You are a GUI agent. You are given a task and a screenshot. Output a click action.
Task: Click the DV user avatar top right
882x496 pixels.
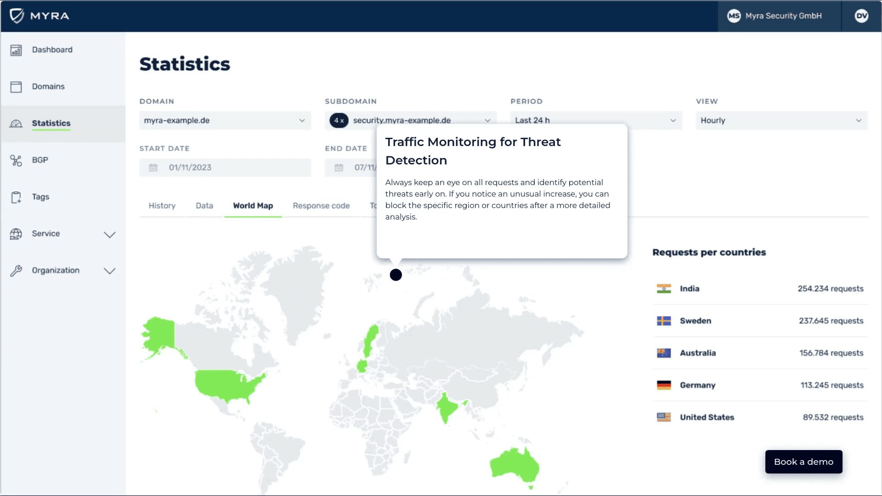pos(862,16)
